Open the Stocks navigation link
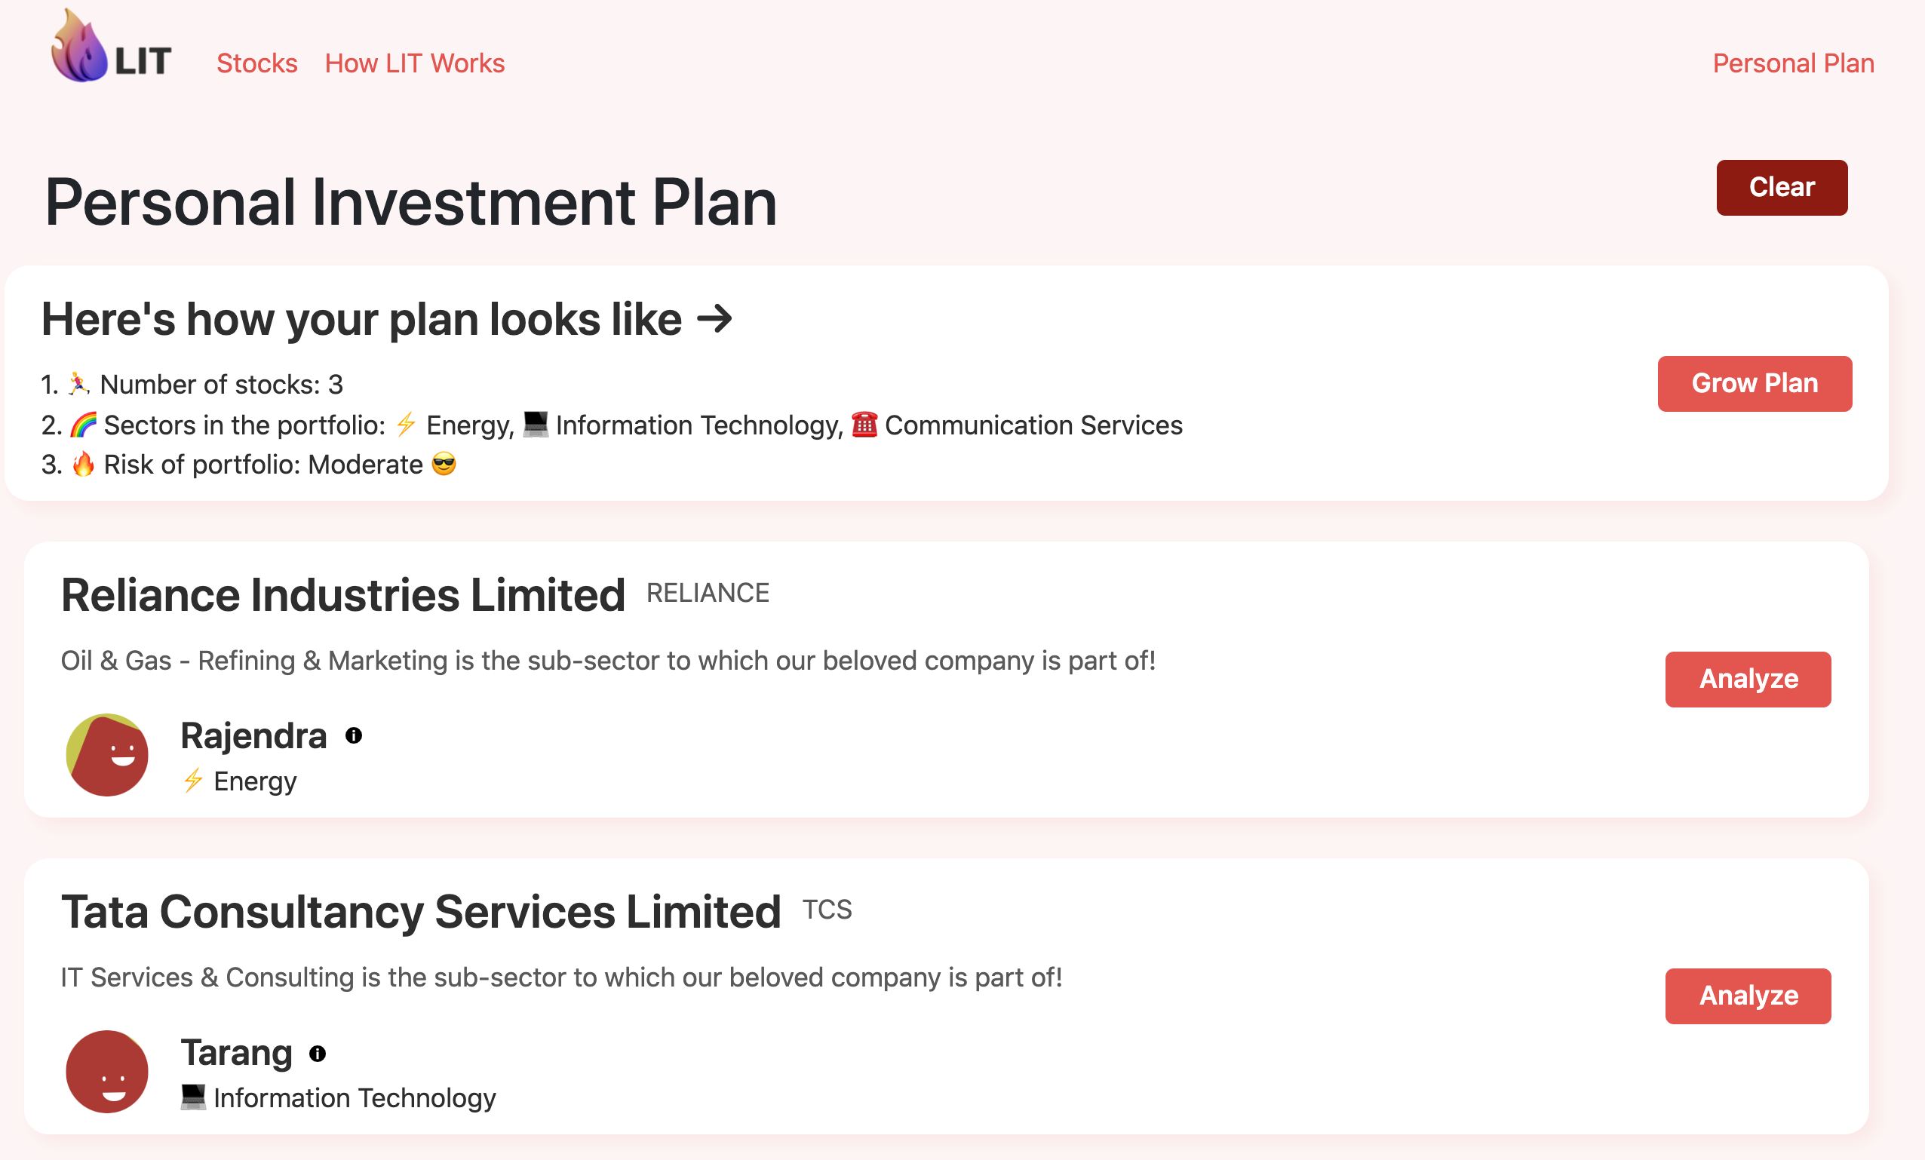This screenshot has width=1925, height=1160. (257, 63)
